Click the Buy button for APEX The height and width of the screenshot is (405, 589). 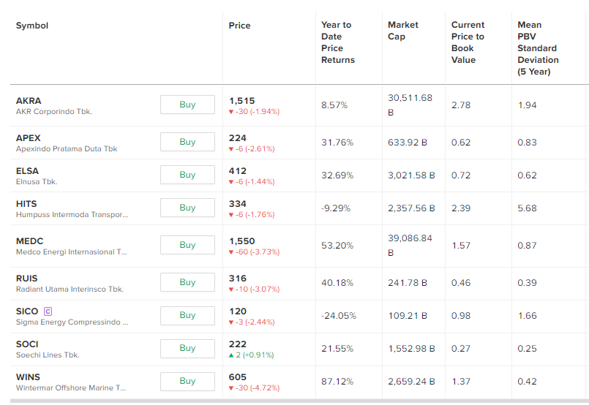click(187, 142)
